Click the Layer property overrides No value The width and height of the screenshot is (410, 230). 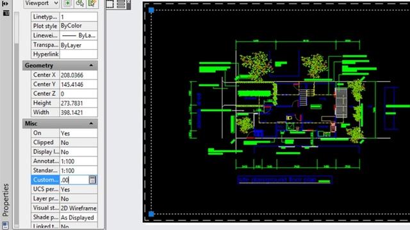click(x=78, y=199)
